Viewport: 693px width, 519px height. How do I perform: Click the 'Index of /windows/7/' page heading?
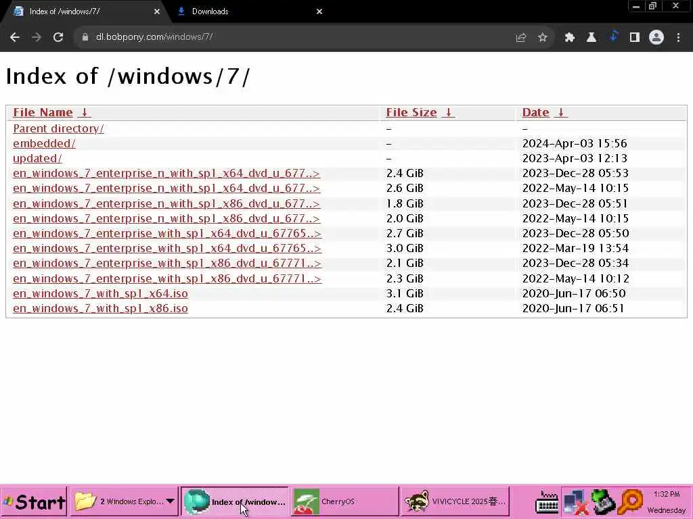128,76
